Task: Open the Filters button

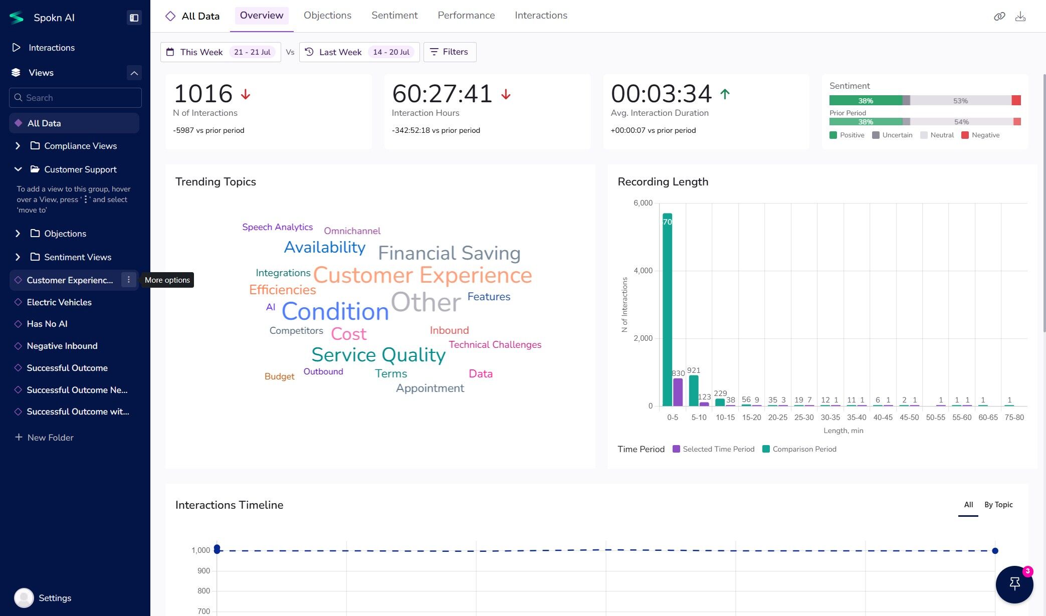Action: tap(450, 52)
